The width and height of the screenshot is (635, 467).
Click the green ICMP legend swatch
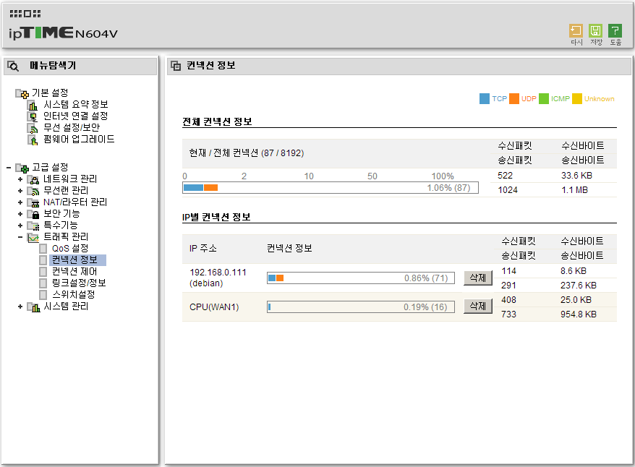(544, 99)
